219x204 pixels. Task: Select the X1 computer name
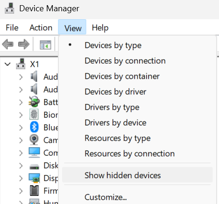click(x=35, y=64)
